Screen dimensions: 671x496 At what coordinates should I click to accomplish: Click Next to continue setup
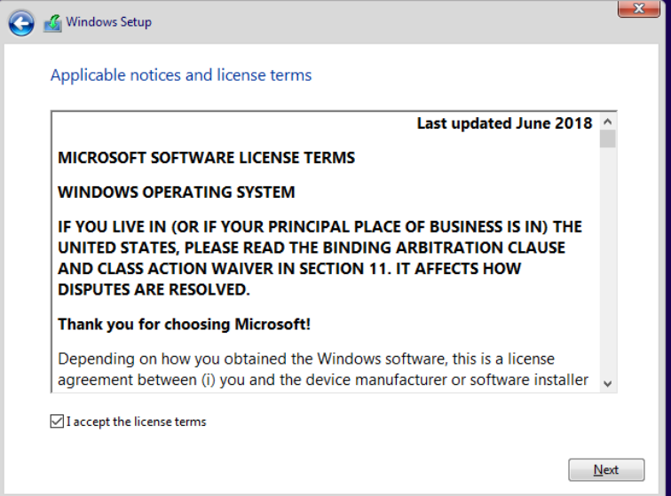click(606, 469)
